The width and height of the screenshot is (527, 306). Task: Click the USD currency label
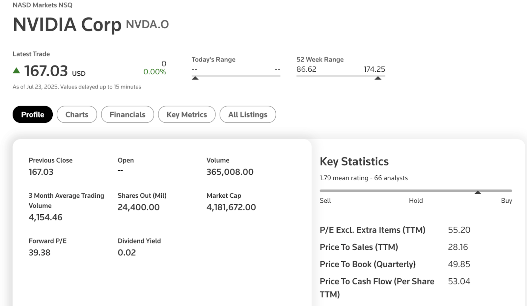79,73
